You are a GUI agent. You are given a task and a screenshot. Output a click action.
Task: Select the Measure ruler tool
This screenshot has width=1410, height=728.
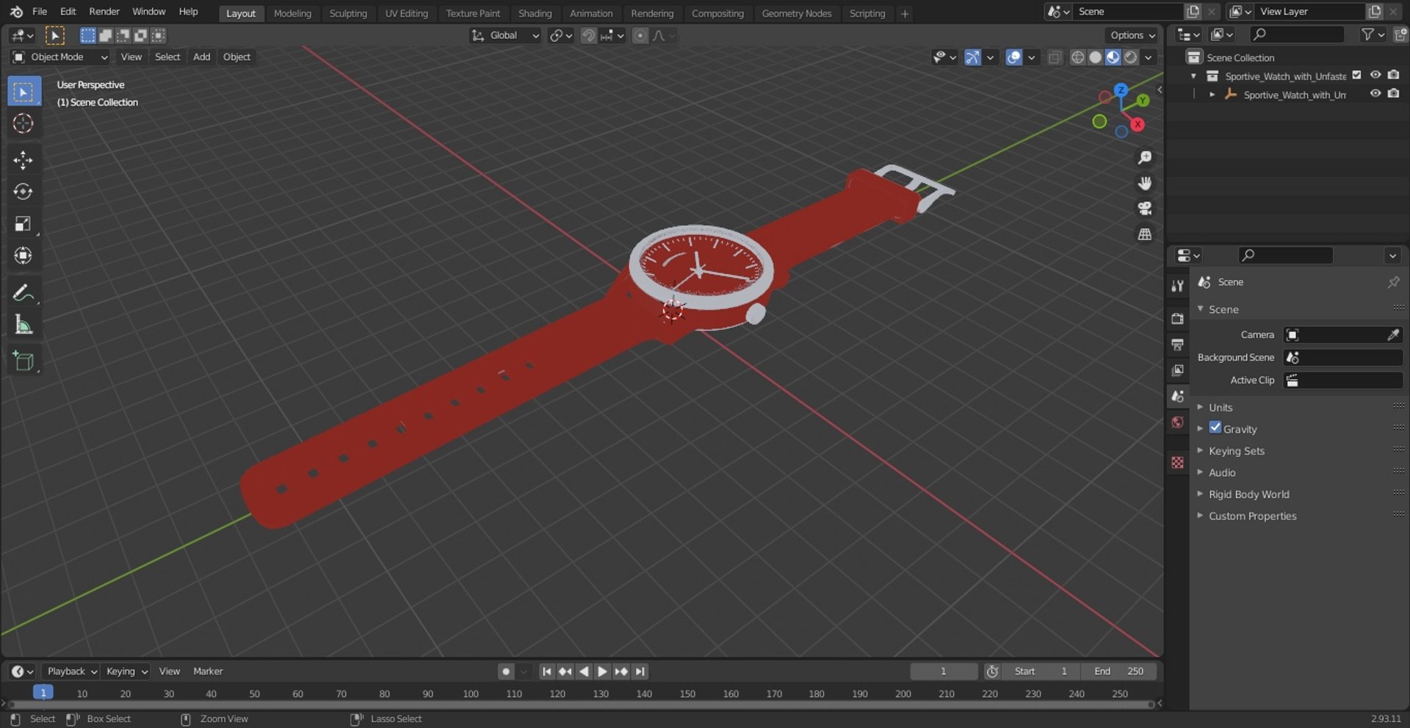click(23, 325)
